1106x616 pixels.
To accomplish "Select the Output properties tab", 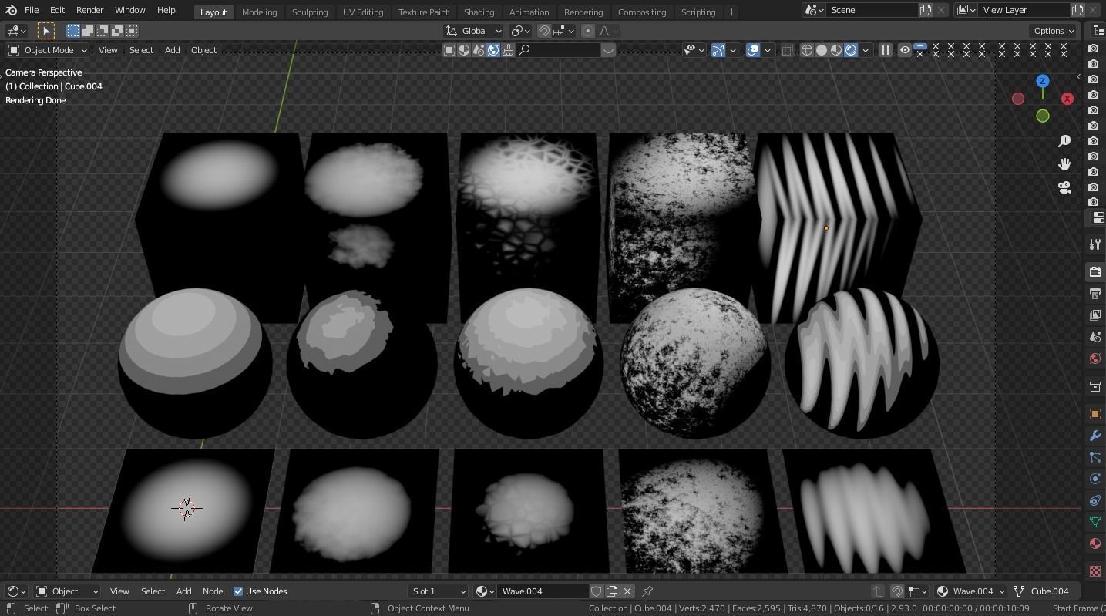I will point(1093,294).
